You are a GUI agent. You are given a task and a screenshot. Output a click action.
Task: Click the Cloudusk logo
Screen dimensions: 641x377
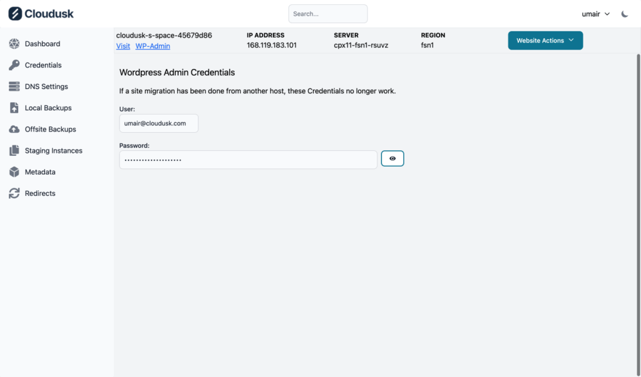click(41, 14)
